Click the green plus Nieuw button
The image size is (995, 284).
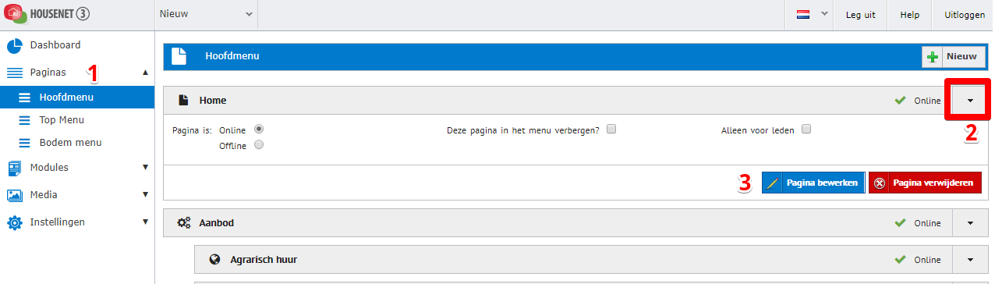pyautogui.click(x=953, y=57)
